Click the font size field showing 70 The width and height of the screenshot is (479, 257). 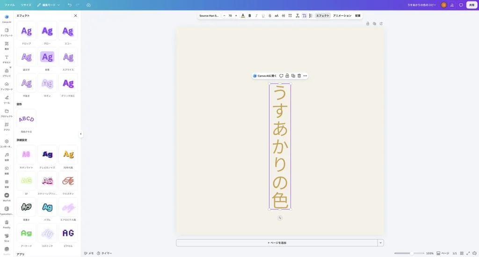(x=230, y=15)
